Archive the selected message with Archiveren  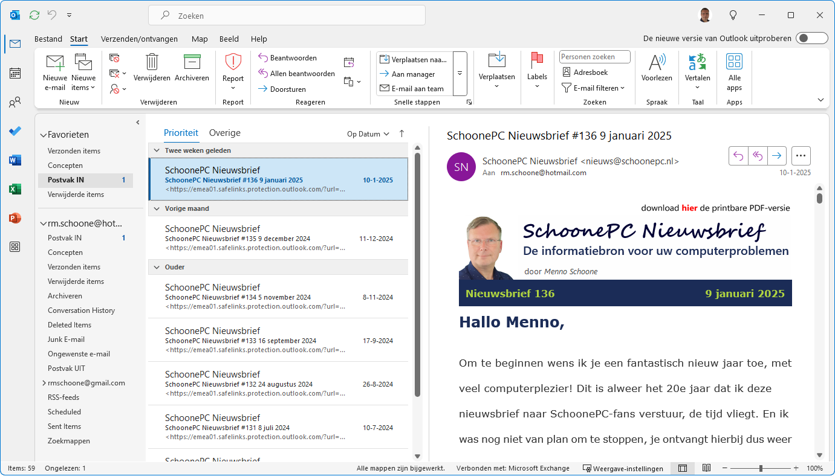click(192, 68)
